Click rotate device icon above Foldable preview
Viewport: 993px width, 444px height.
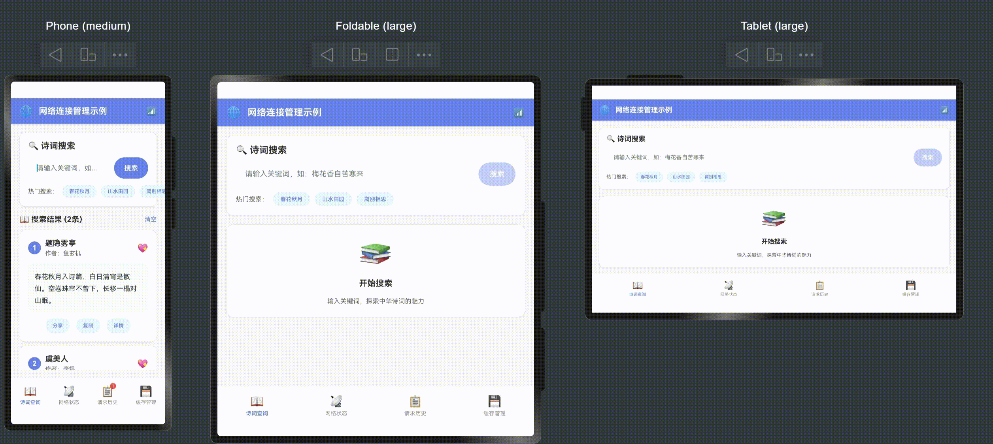(359, 55)
